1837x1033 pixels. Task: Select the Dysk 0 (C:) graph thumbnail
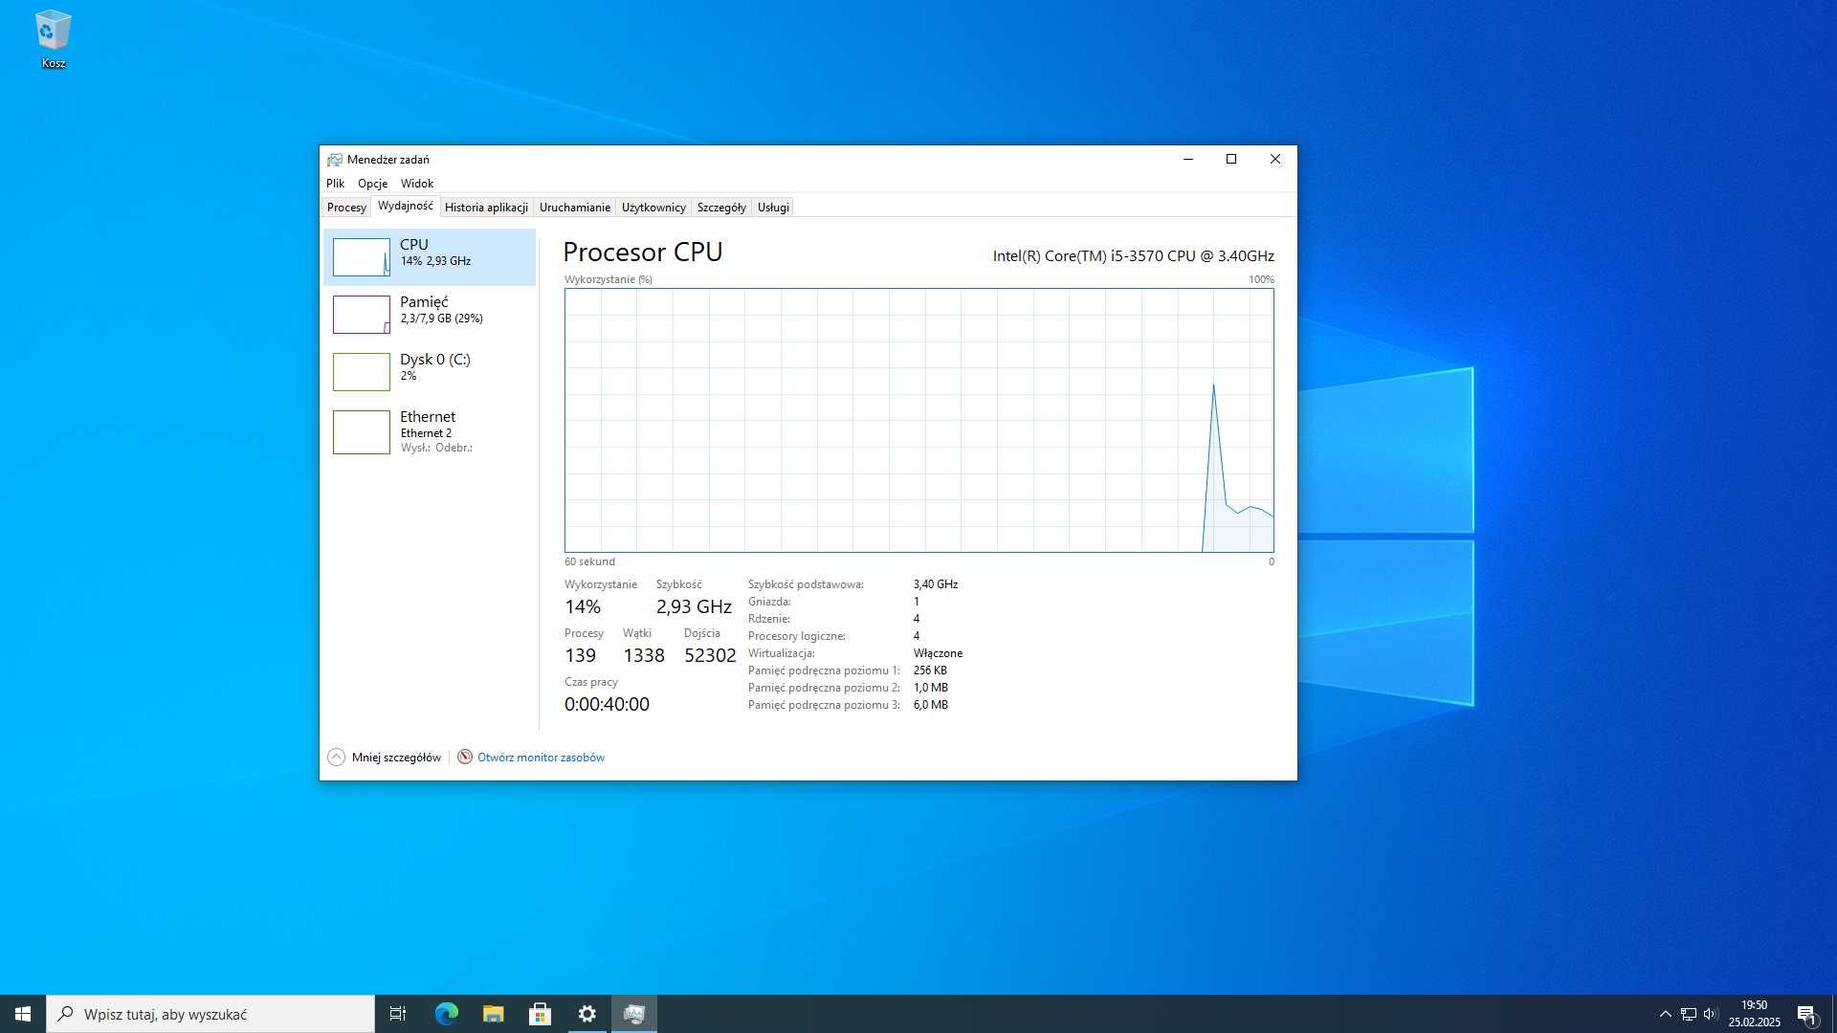click(x=361, y=372)
